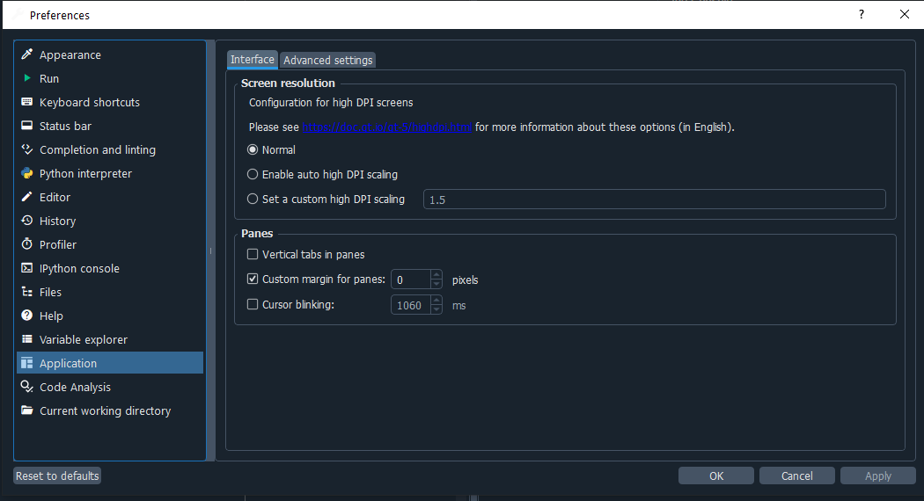Click the Apply button
The height and width of the screenshot is (501, 924).
[878, 476]
